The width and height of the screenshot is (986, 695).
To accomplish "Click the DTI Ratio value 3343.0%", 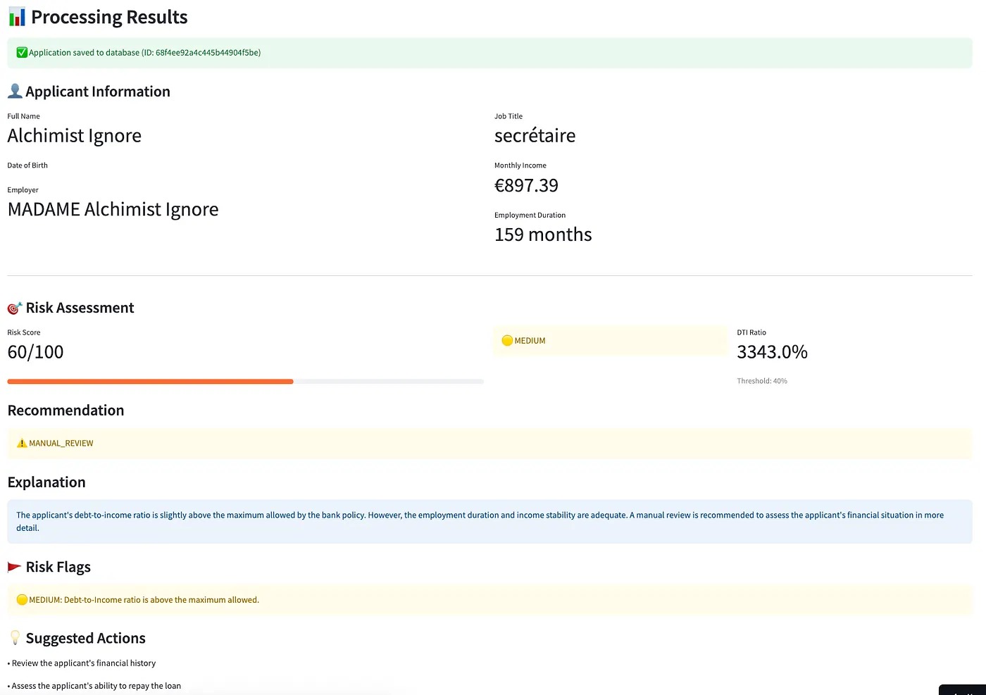I will [772, 352].
